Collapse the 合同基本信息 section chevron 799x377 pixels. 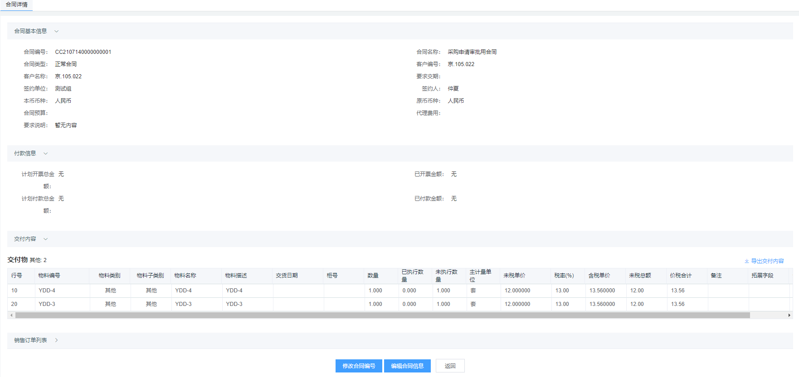coord(57,31)
